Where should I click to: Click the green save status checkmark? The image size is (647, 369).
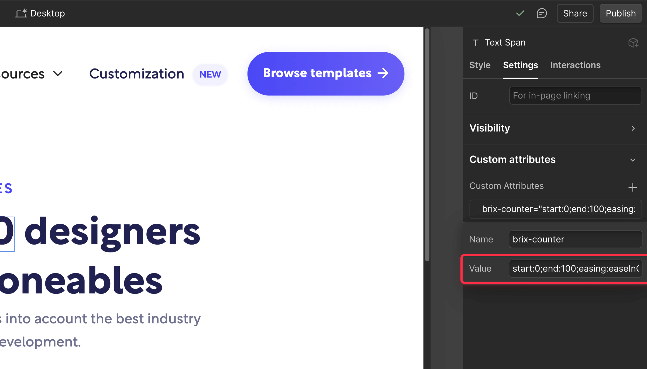[520, 13]
